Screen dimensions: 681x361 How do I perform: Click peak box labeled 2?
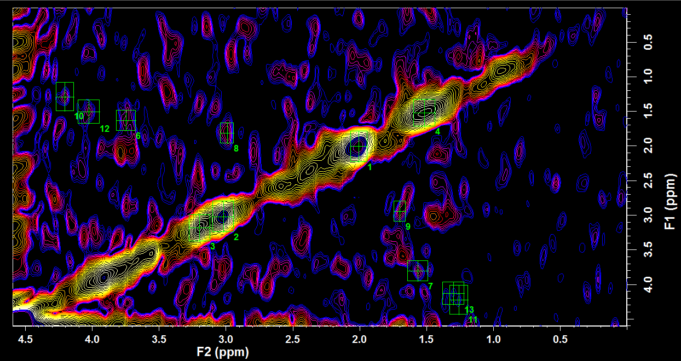(222, 217)
